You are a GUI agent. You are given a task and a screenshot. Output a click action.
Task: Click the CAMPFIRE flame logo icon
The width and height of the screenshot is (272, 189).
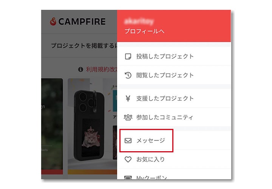(53, 21)
